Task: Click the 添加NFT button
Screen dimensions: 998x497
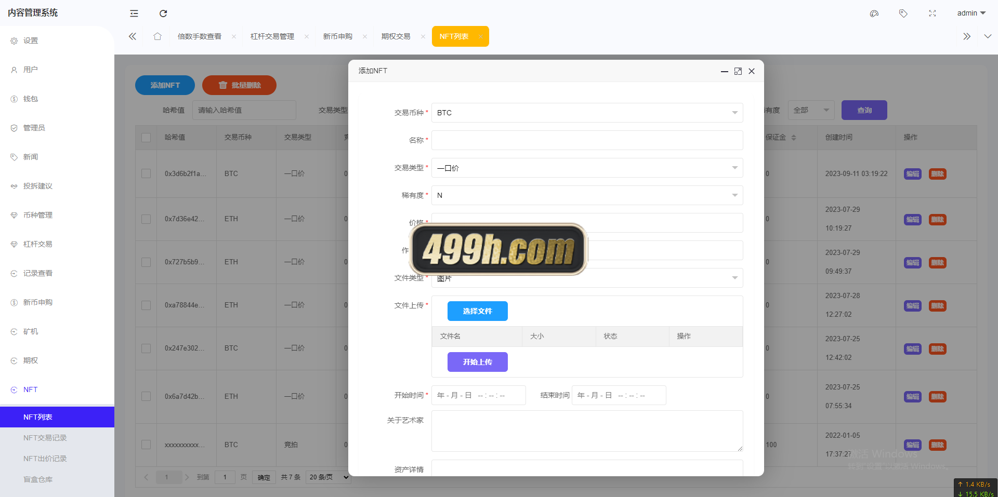Action: [165, 85]
